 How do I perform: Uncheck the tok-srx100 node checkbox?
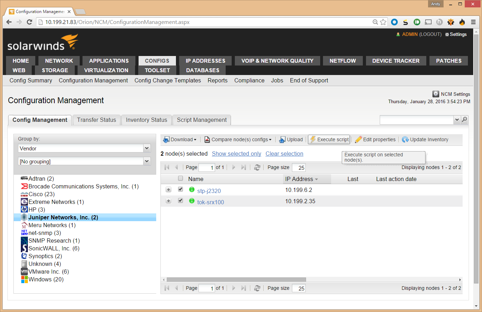click(181, 201)
